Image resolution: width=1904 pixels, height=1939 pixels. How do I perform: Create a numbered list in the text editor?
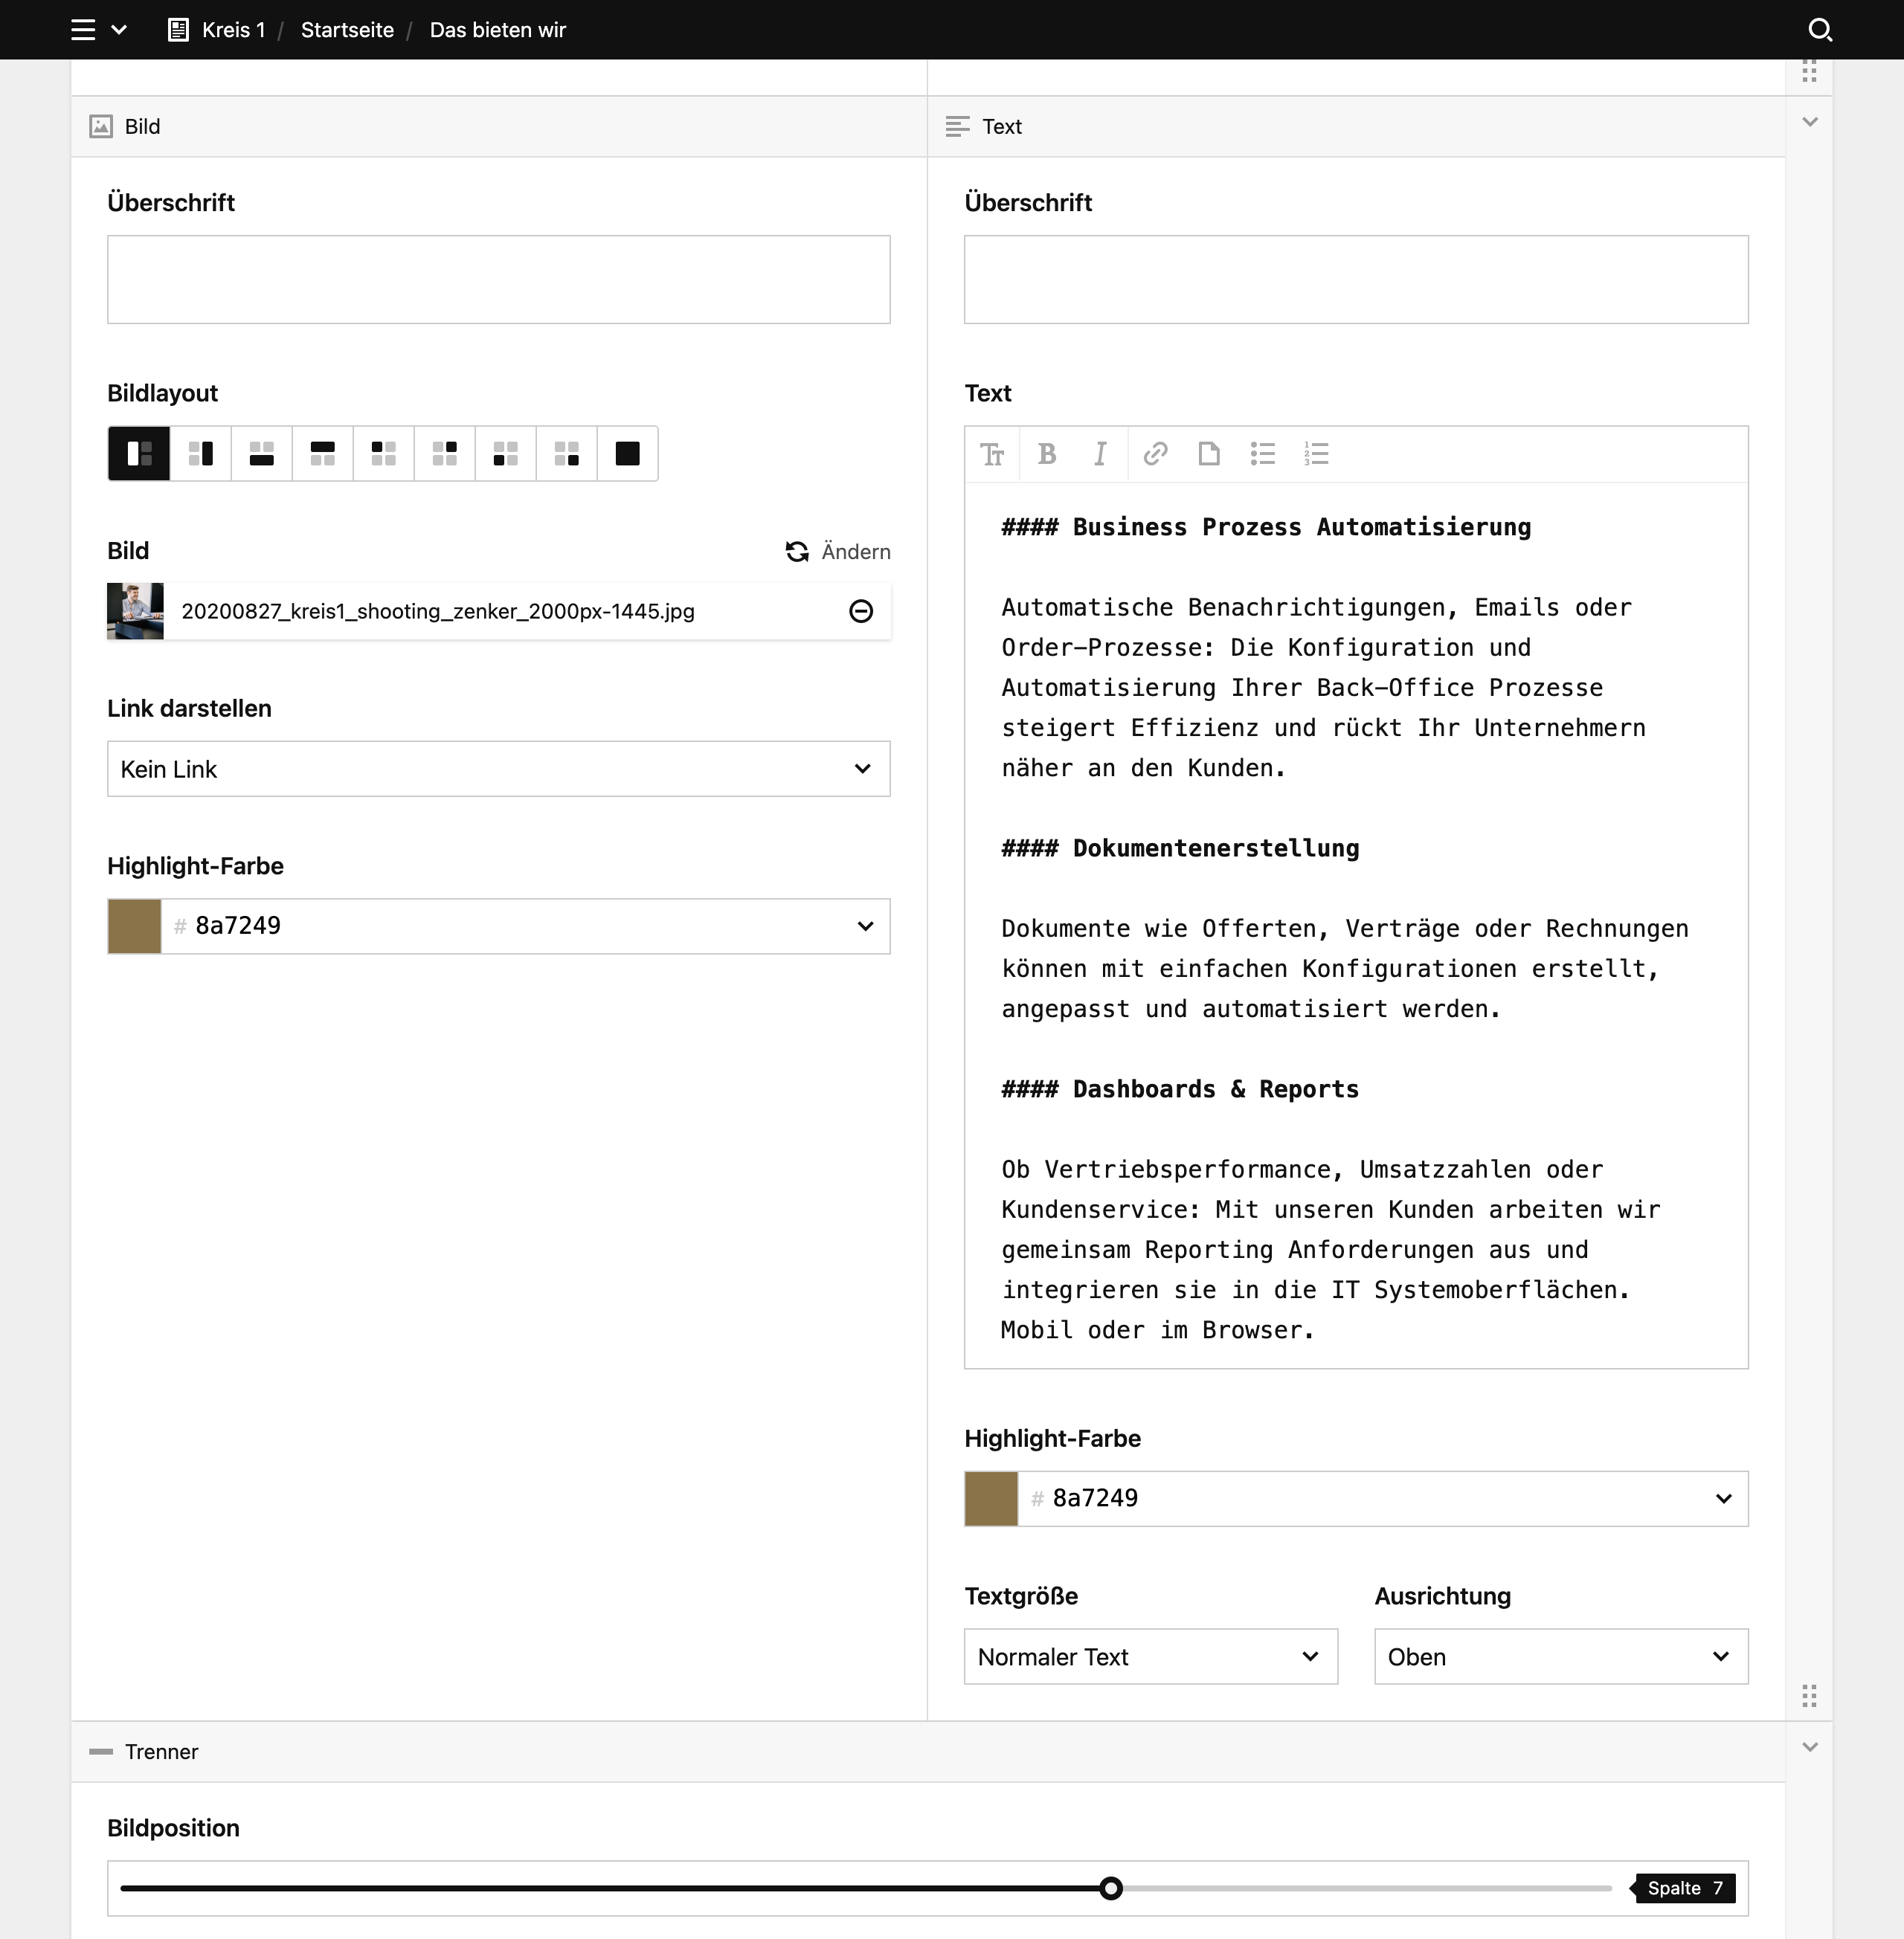pos(1317,455)
